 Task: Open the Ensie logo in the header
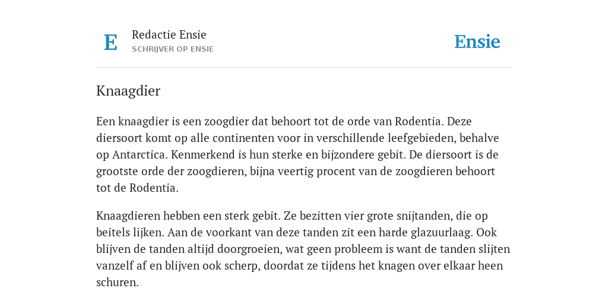[x=477, y=42]
